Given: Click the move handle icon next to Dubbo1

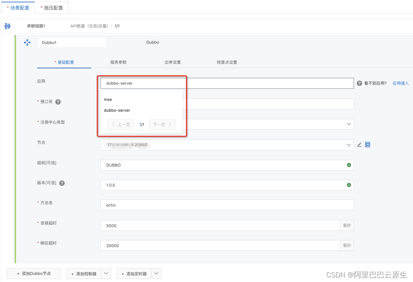Looking at the screenshot, I should coord(27,42).
